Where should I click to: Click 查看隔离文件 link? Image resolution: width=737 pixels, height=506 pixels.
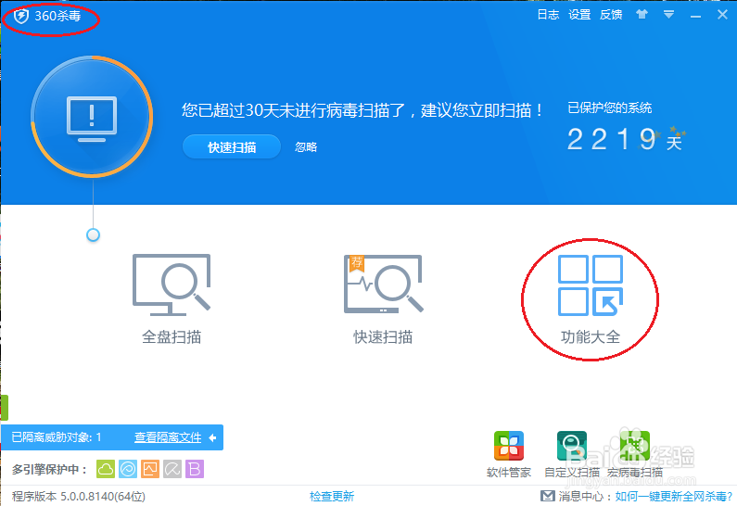pos(168,437)
